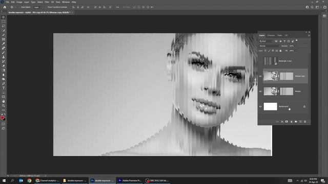Show the Rectangle 1 copy layer
The image size is (328, 184).
point(260,61)
